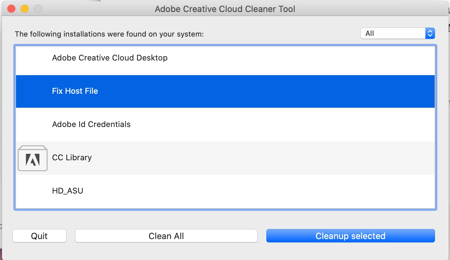This screenshot has width=450, height=260.
Task: Select the Fix Host File row
Action: (x=225, y=91)
